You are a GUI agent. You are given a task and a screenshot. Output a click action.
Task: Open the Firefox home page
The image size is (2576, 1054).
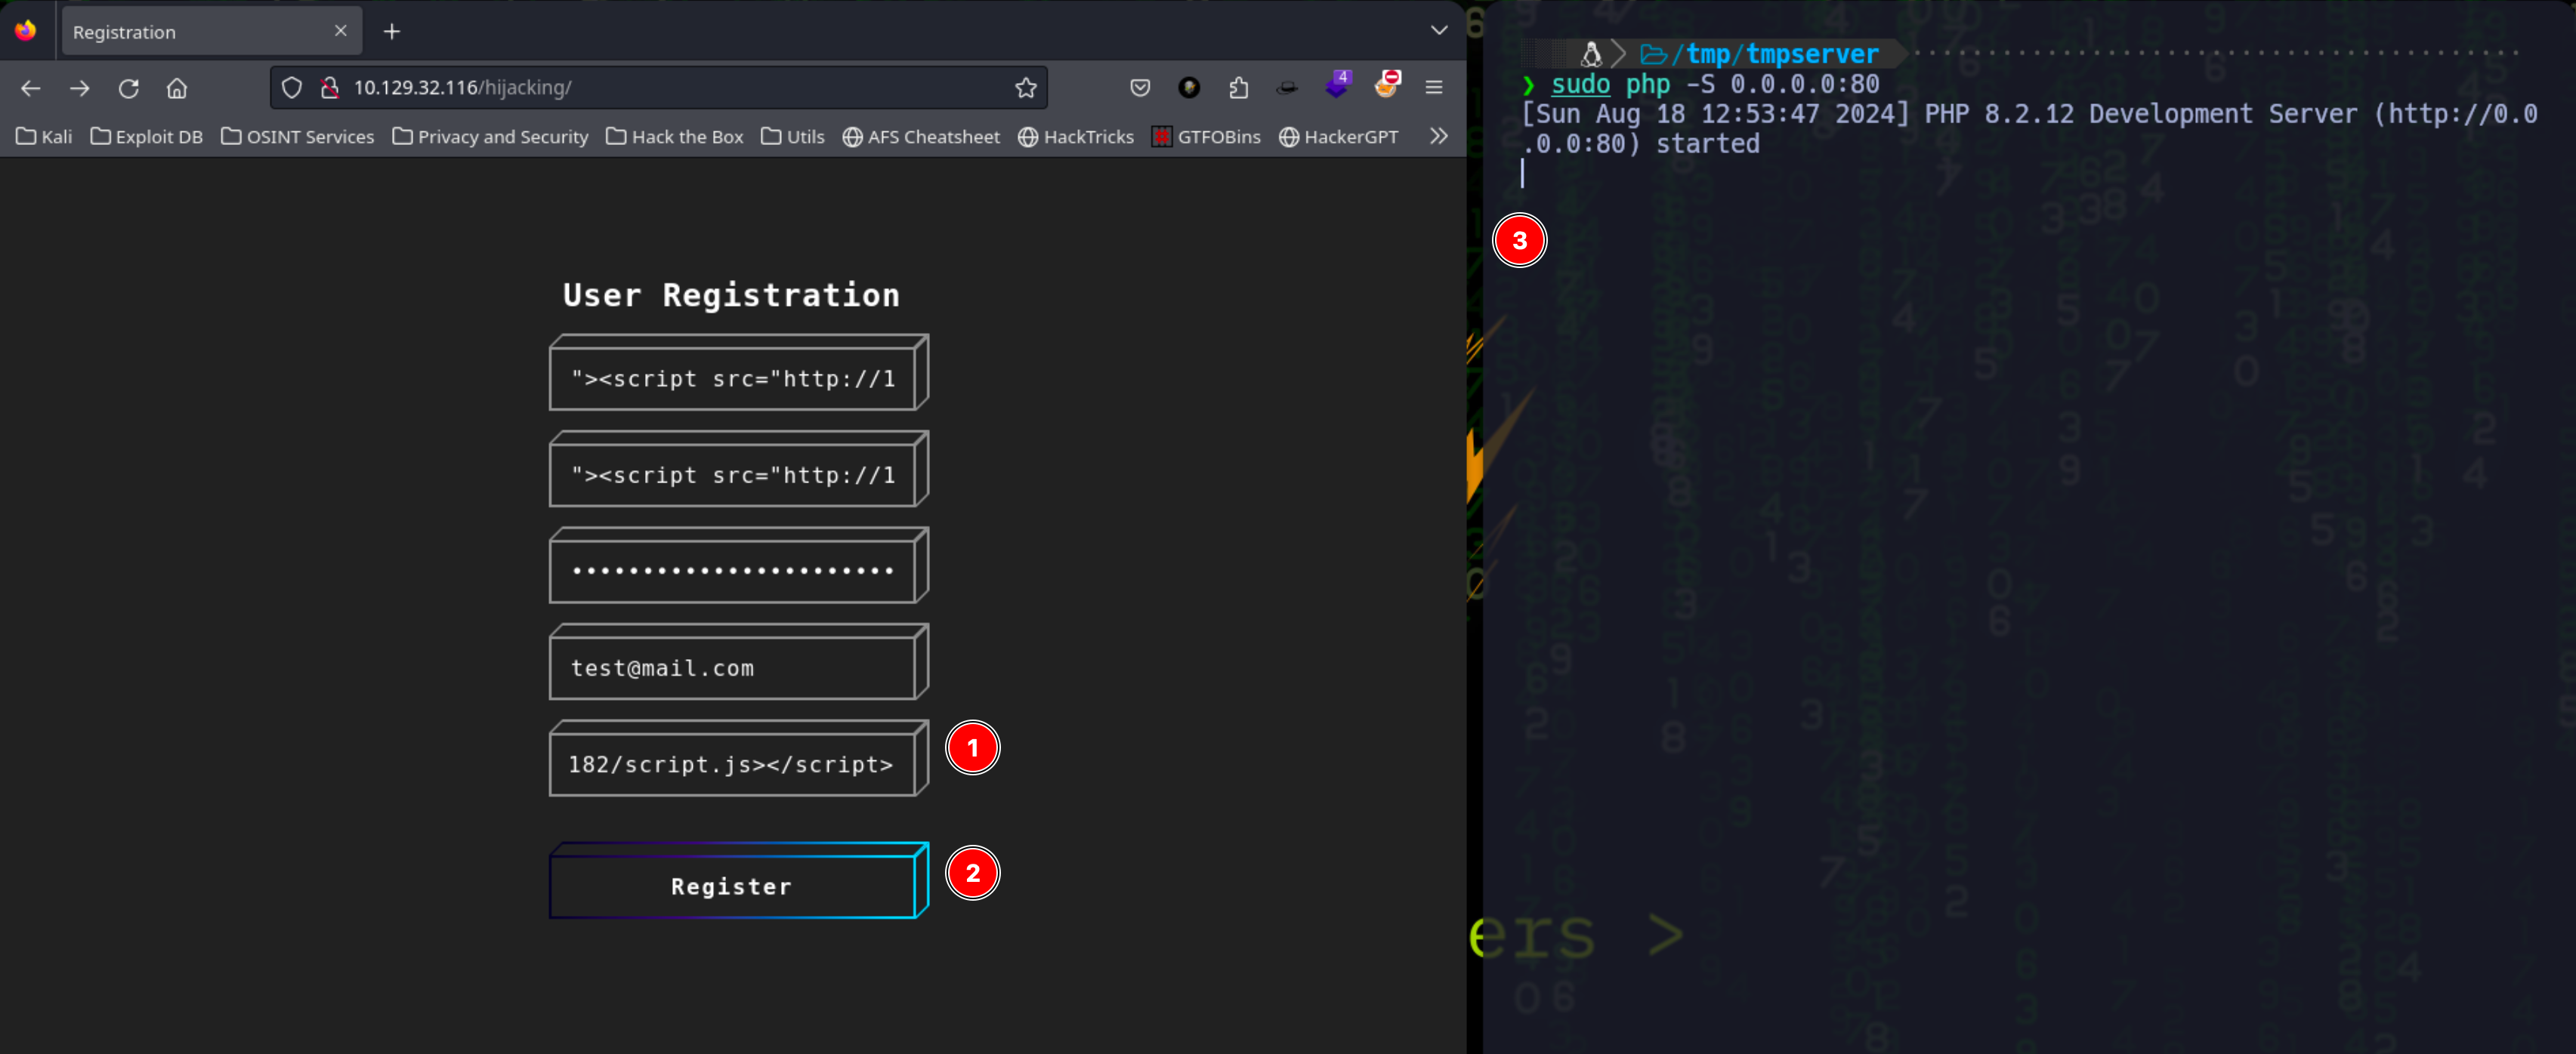click(177, 88)
